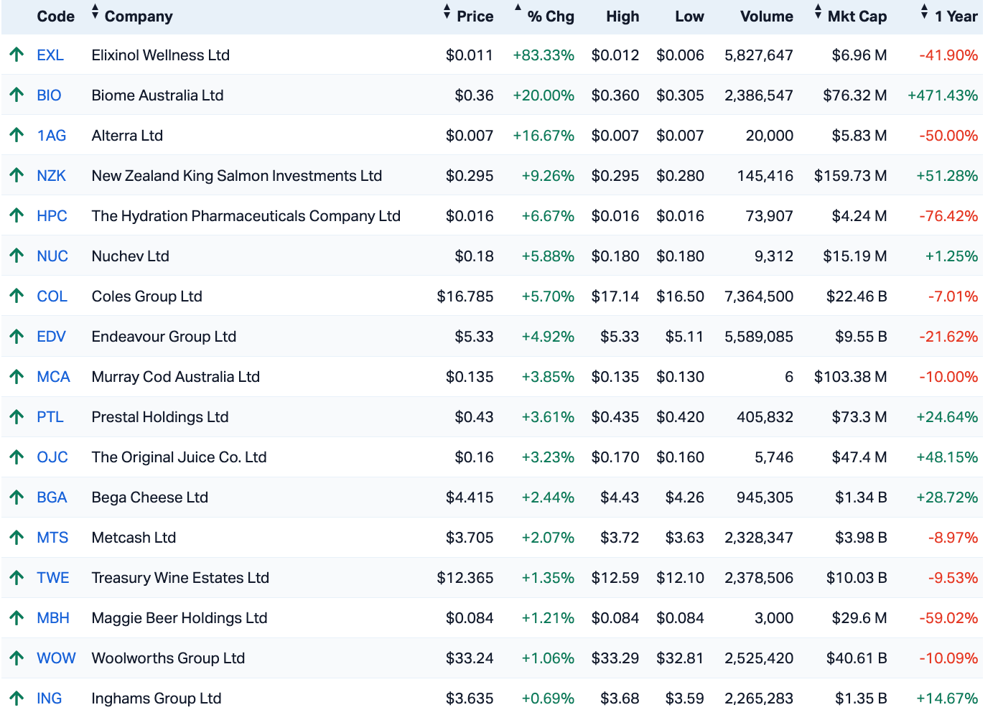Open the 1AG ticker link
The height and width of the screenshot is (715, 998).
[51, 136]
